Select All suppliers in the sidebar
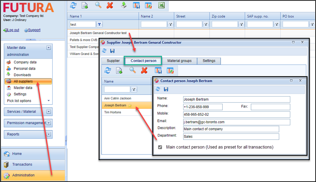This screenshot has width=316, height=182. pos(23,82)
